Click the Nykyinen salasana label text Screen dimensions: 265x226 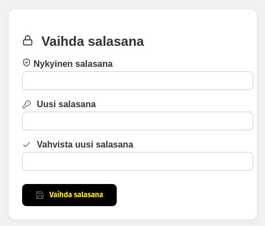tap(73, 64)
